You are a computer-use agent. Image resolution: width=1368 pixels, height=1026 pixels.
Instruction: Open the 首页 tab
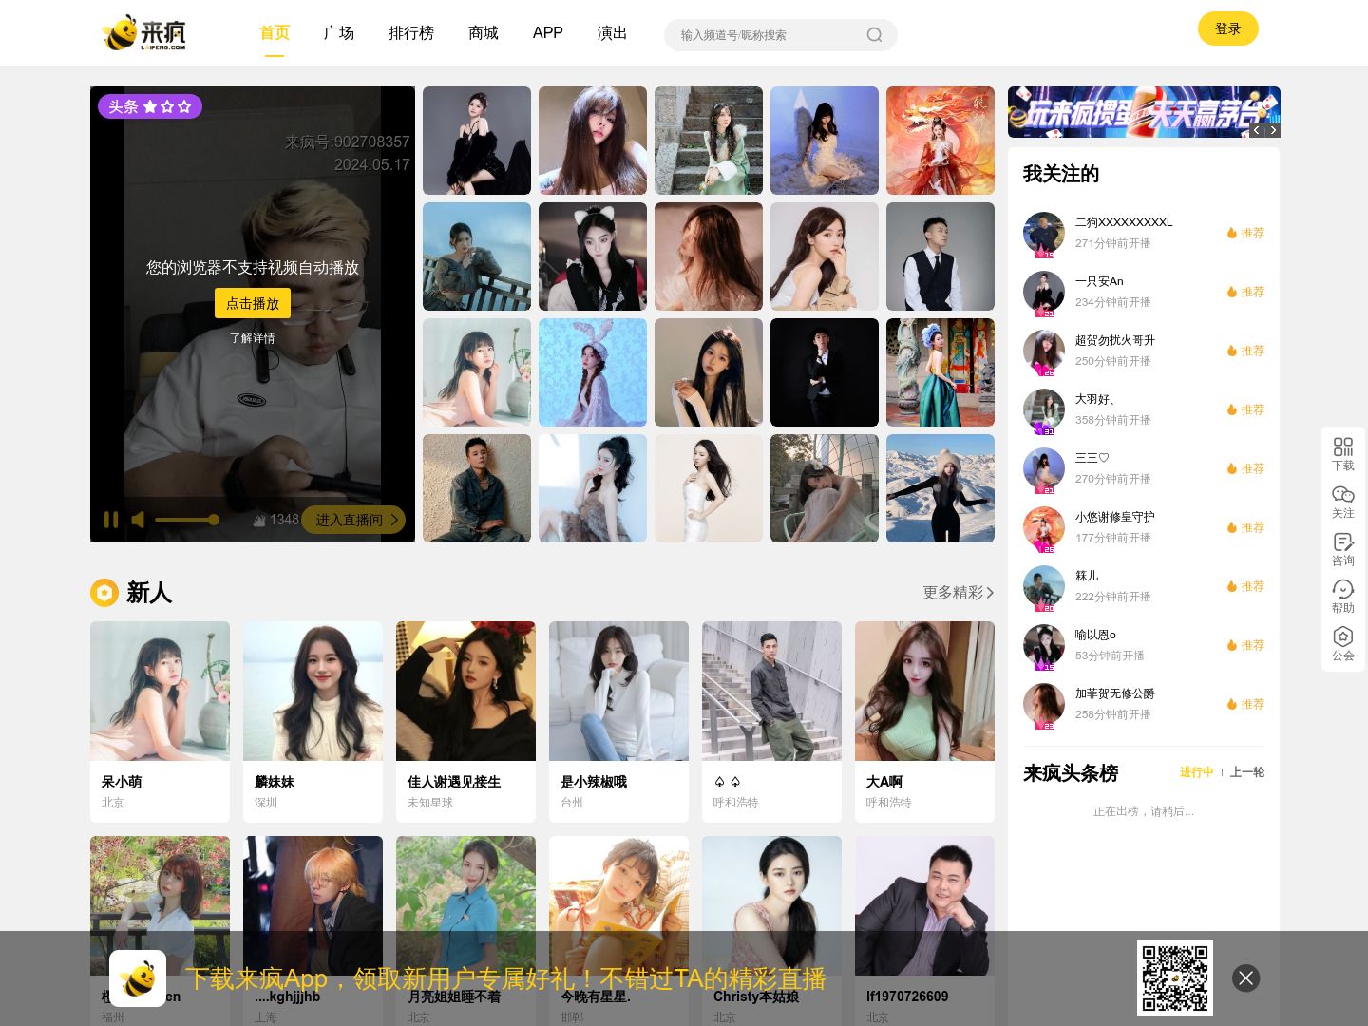tap(275, 33)
